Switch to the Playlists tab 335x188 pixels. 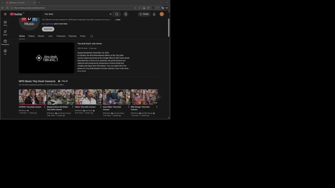[72, 36]
